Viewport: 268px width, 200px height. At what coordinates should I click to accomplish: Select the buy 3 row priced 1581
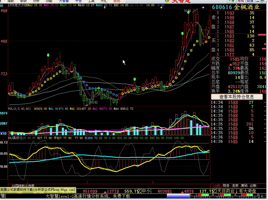[x=236, y=45]
